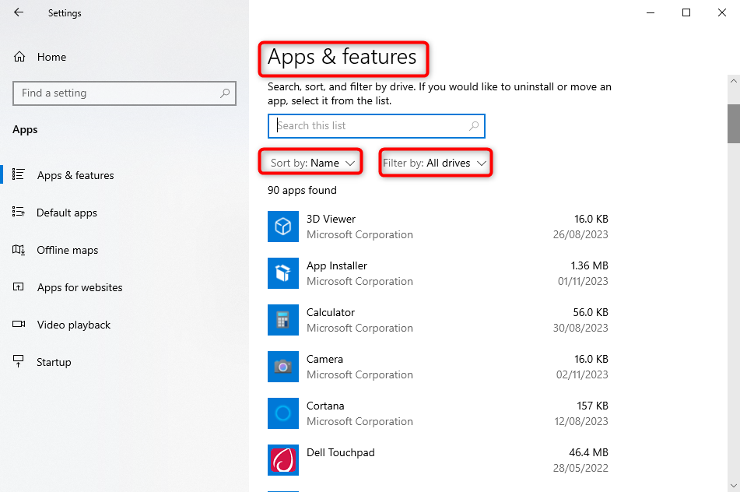740x492 pixels.
Task: Click the magnifier in Find a setting
Action: (x=225, y=93)
